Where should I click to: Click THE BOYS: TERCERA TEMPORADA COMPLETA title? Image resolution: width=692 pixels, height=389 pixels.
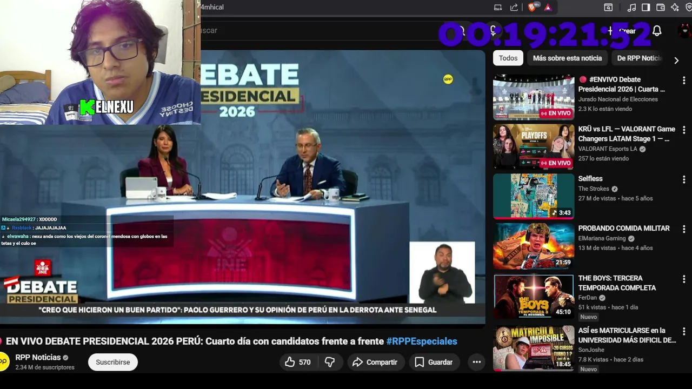point(617,283)
